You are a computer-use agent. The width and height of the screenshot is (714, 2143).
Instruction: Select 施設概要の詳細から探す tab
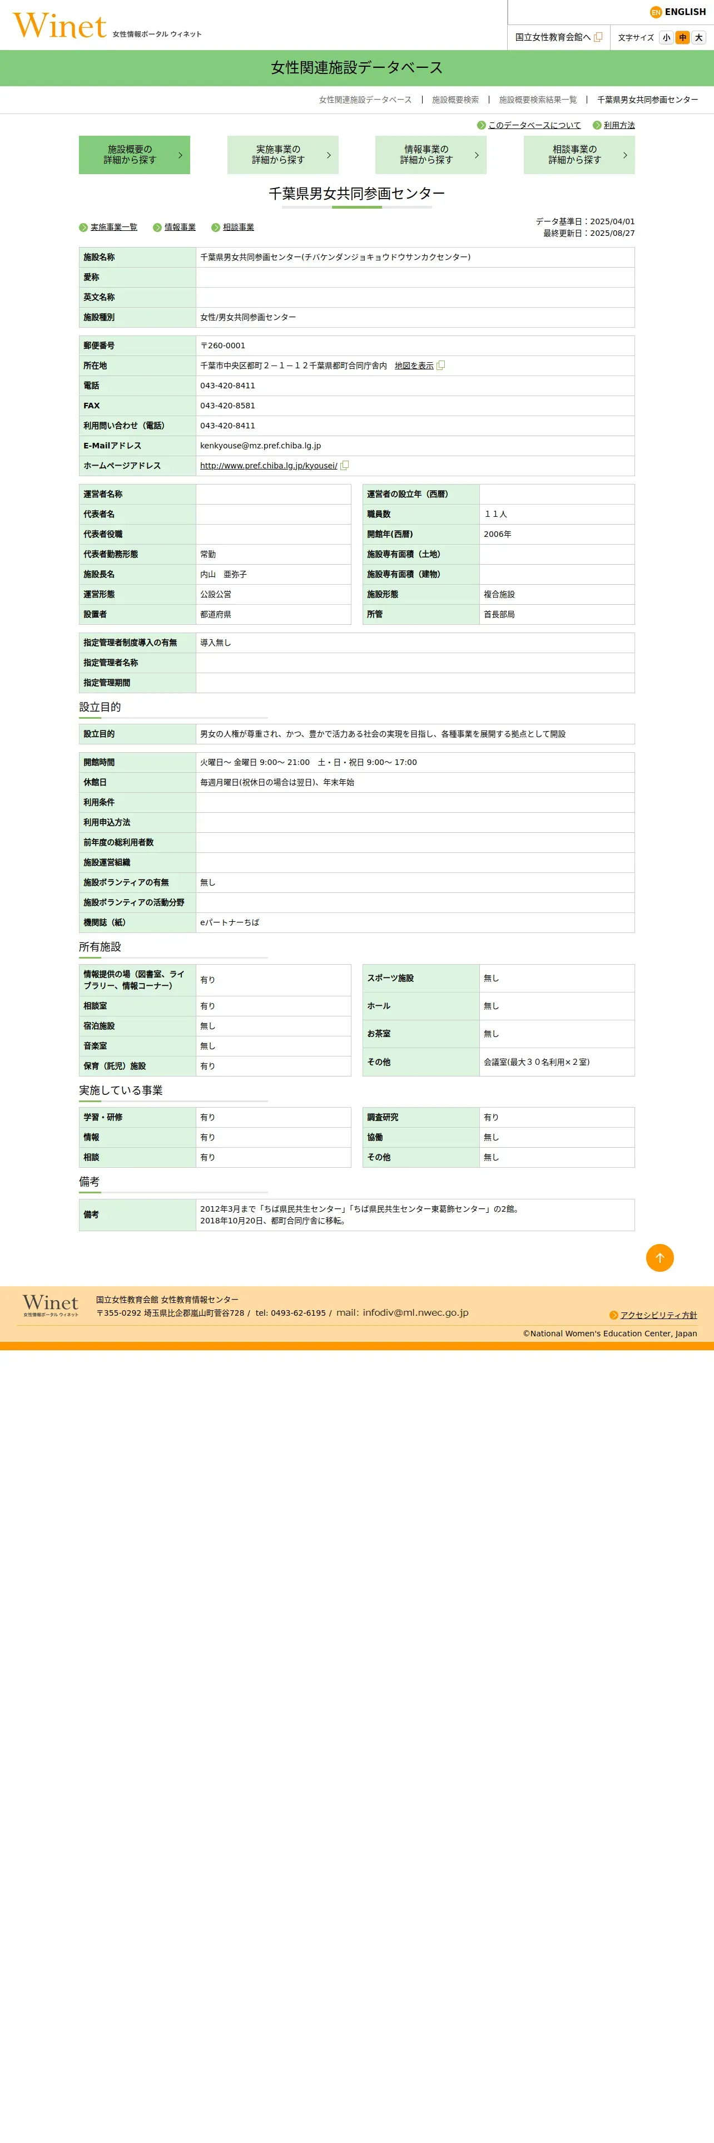point(135,155)
